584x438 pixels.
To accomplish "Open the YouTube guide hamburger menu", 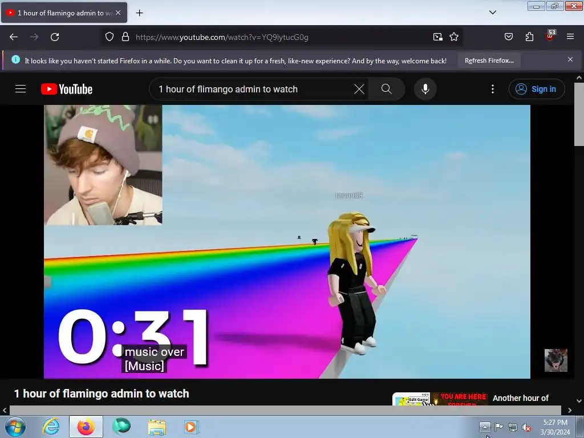I will (21, 89).
